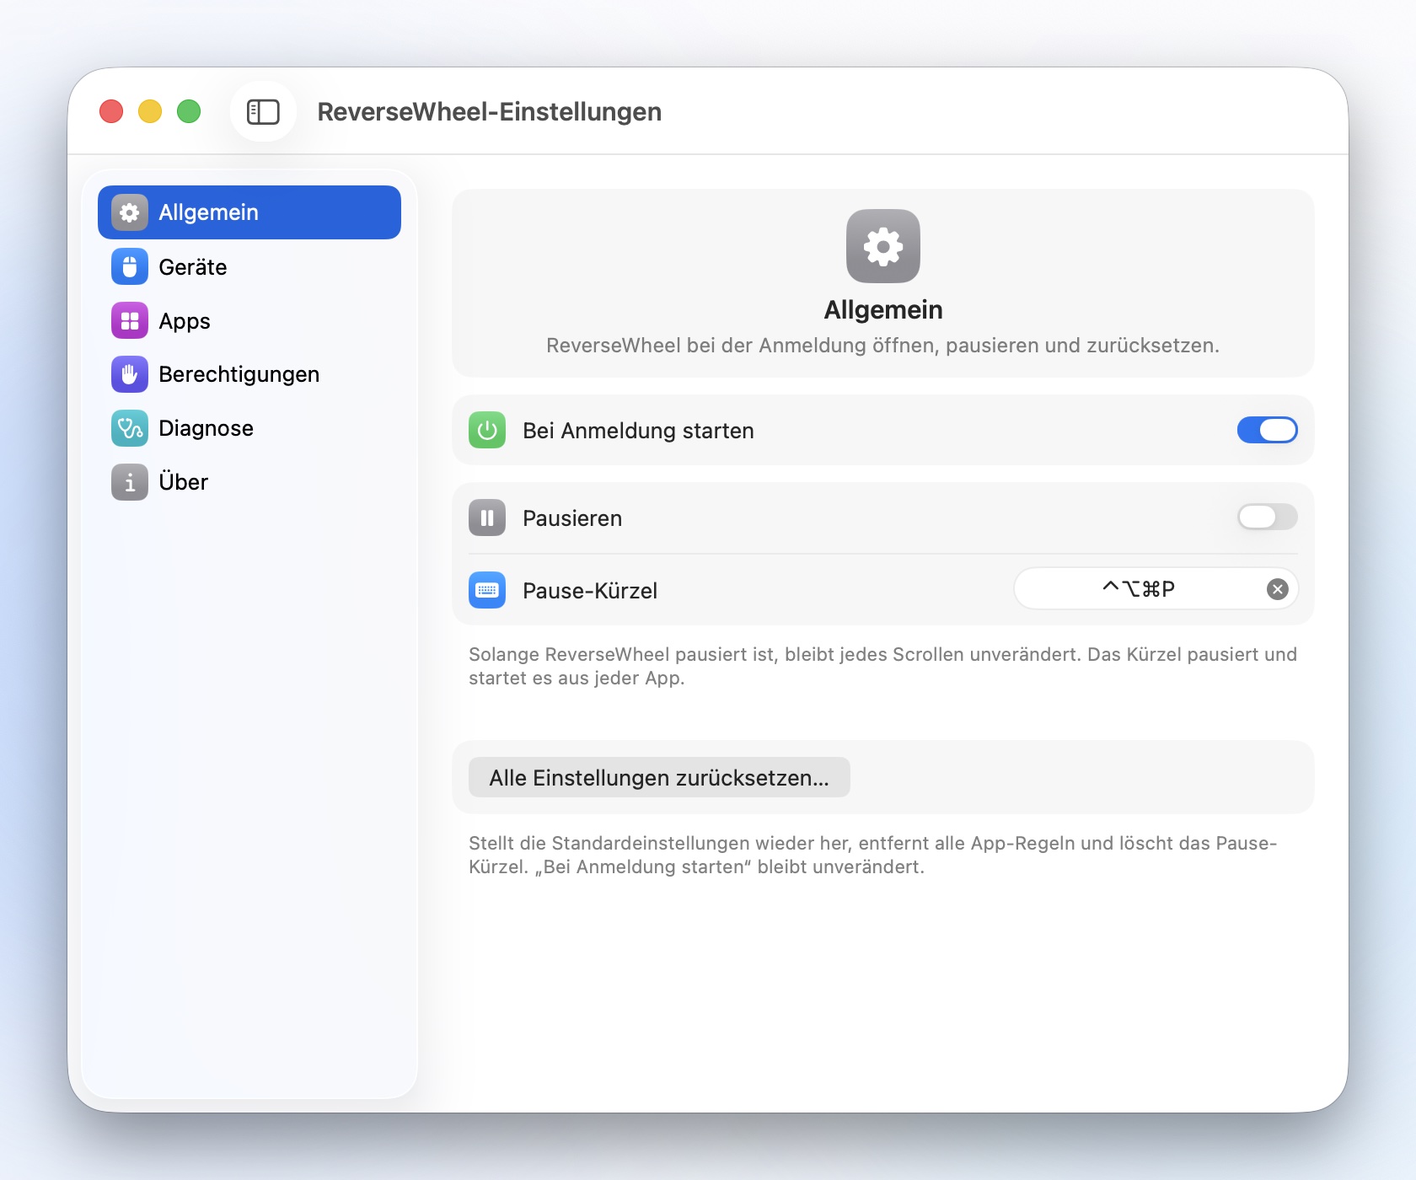This screenshot has height=1180, width=1416.
Task: Open the Allgemein section label in sidebar
Action: coord(208,212)
